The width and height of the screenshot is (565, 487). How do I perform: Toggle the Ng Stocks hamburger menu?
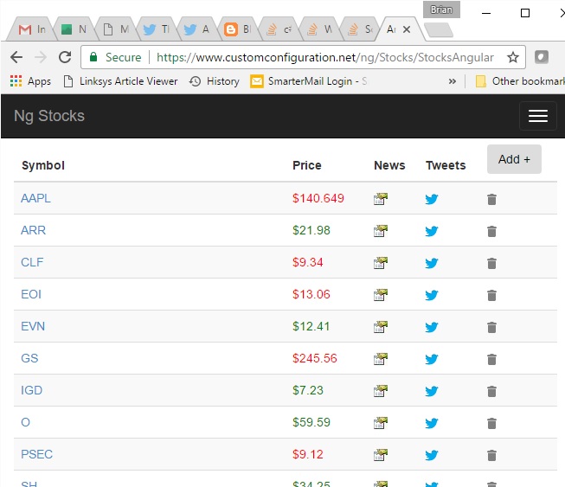click(x=538, y=116)
